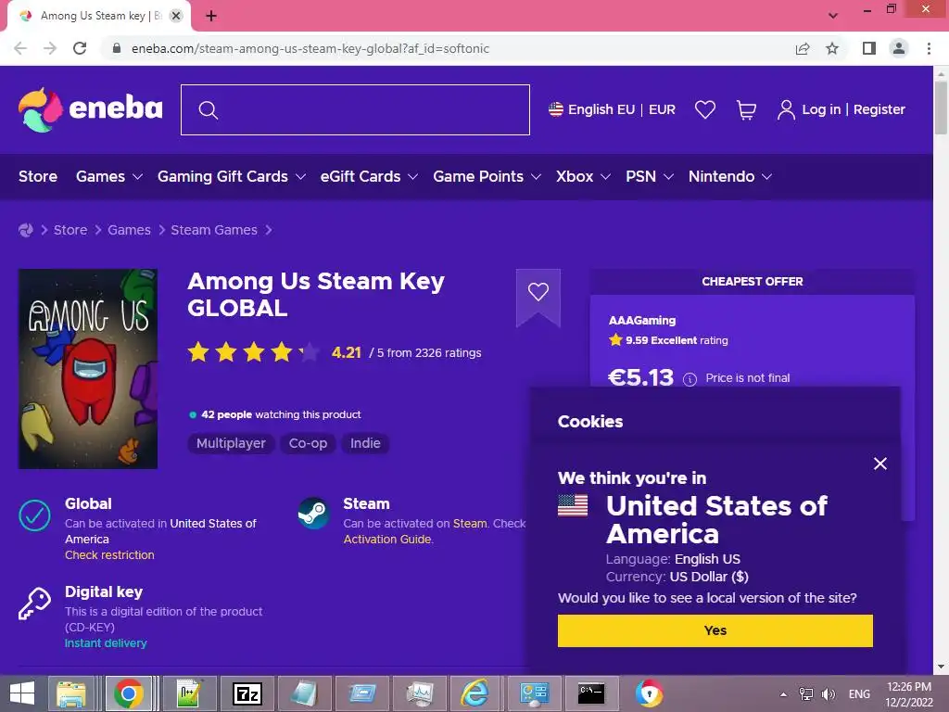Click the browser address bar URL
This screenshot has height=712, width=949.
(310, 48)
